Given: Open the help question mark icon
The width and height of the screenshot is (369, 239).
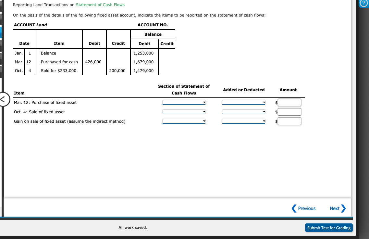Looking at the screenshot, I should coord(363,4).
